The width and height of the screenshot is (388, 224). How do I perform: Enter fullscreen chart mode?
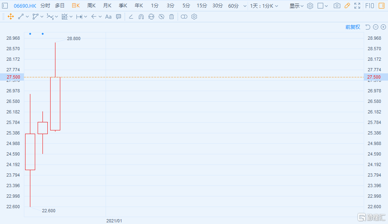click(x=357, y=6)
